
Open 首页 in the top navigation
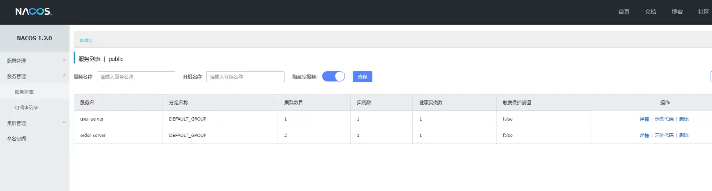click(624, 12)
